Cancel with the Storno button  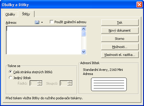(120, 39)
